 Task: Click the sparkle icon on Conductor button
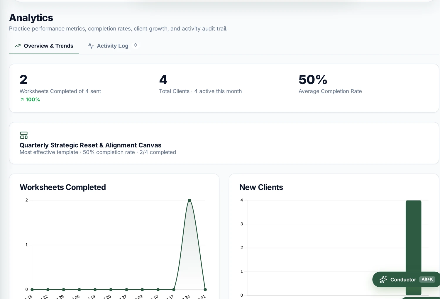[383, 279]
